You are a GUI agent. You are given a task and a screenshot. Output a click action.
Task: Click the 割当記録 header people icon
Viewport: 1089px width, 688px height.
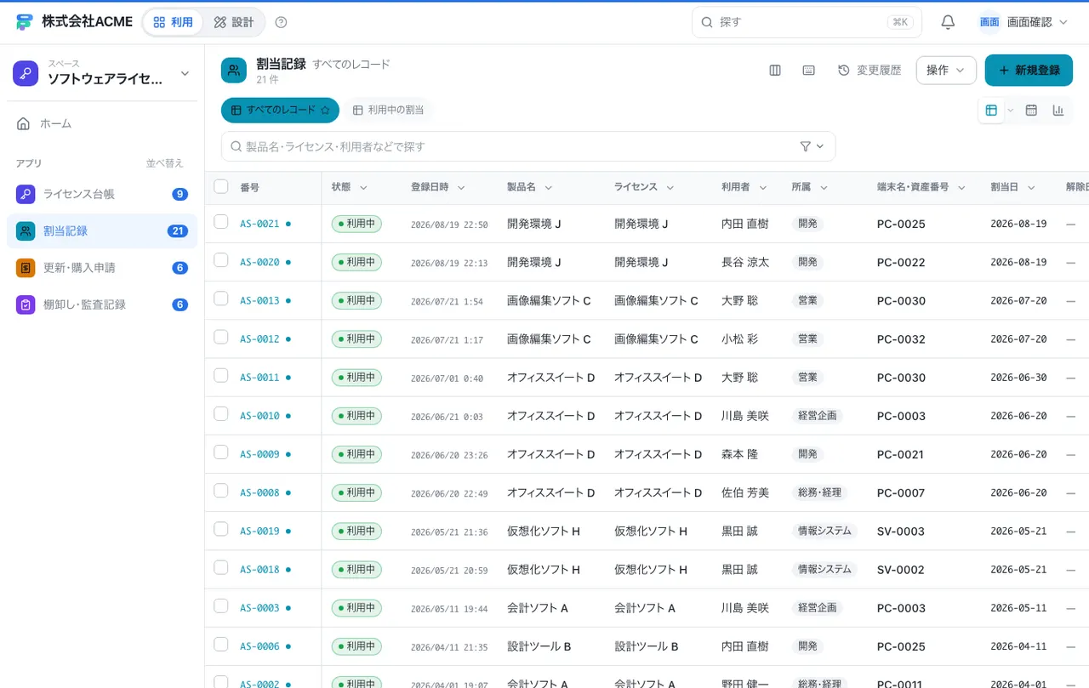pos(234,71)
